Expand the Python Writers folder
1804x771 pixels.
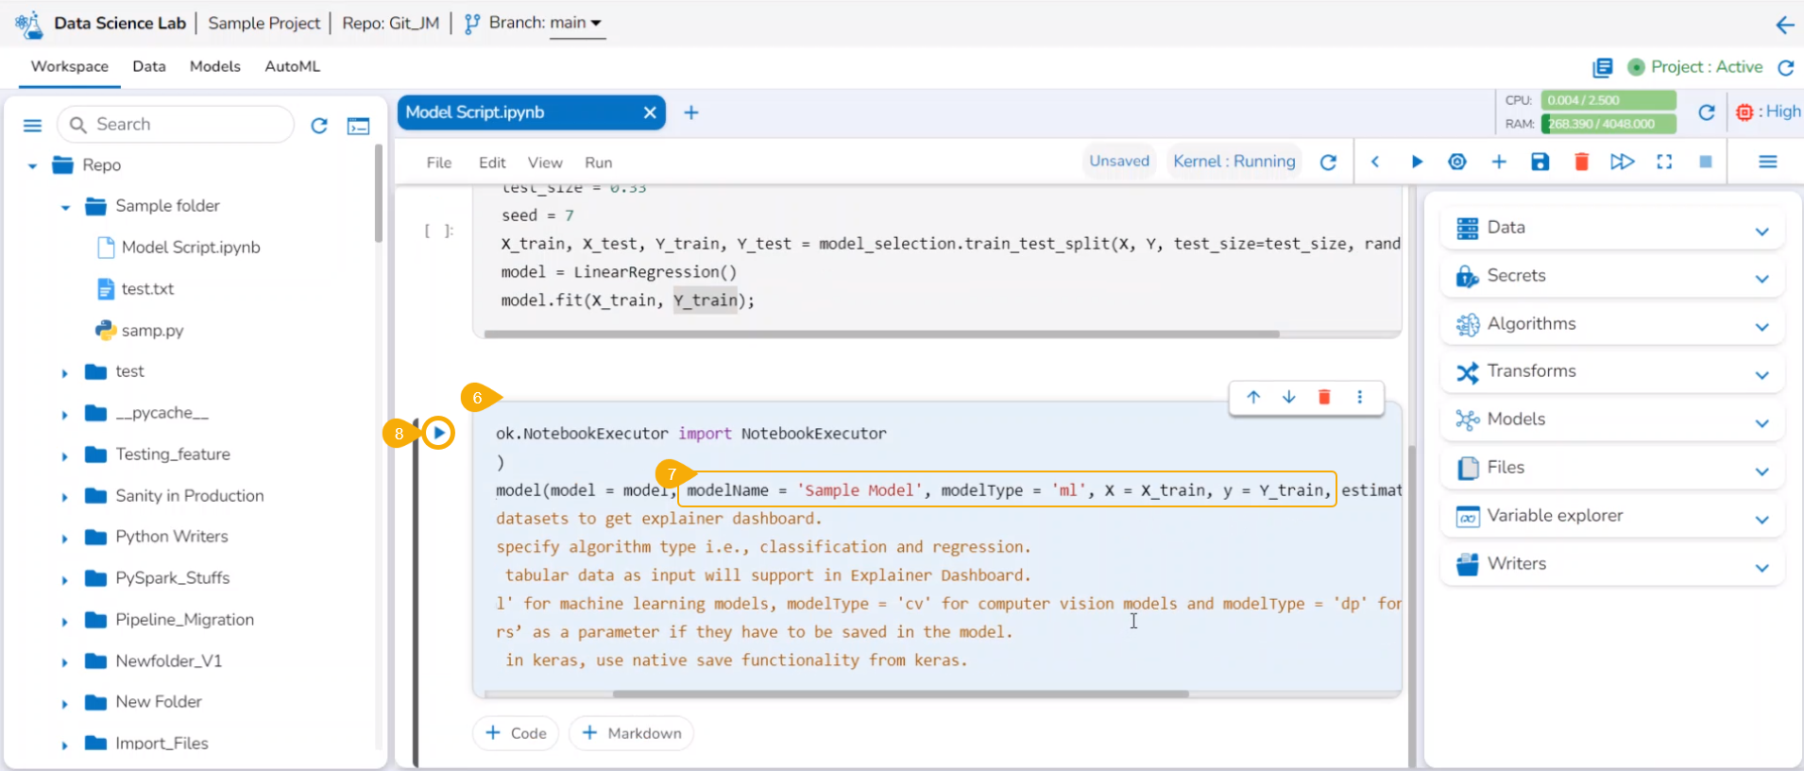pyautogui.click(x=64, y=538)
